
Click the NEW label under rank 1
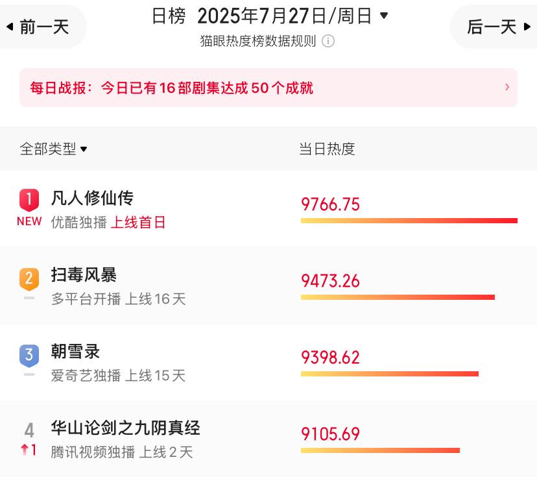[29, 221]
